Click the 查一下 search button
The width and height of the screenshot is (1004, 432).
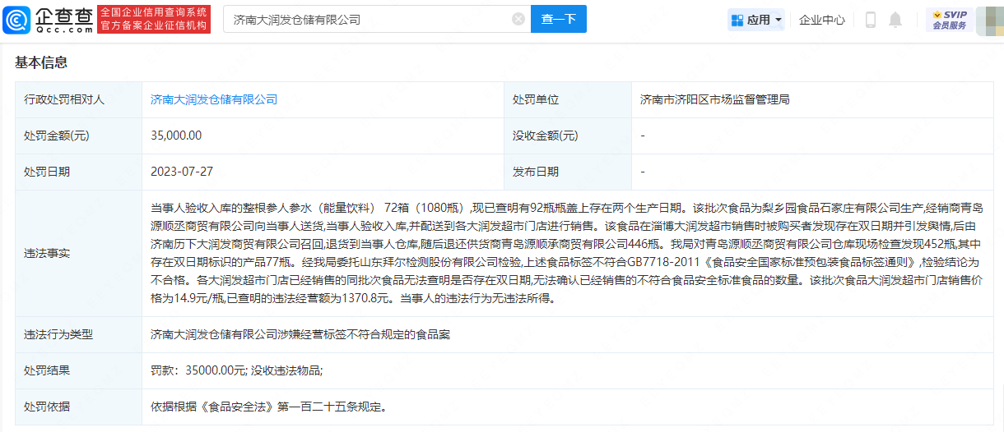[559, 19]
